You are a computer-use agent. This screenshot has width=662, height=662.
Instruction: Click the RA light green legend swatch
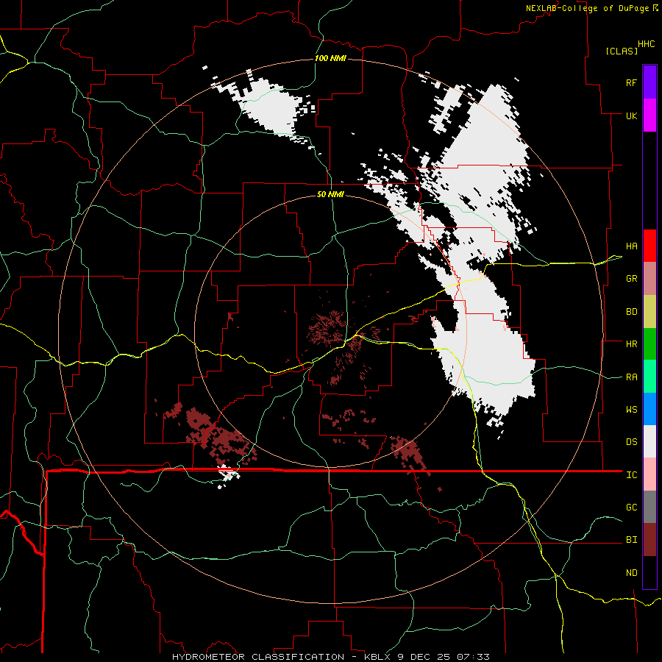coord(649,377)
